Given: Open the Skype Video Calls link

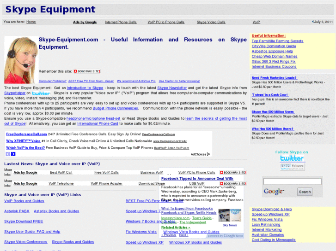Looking at the screenshot, I should click(211, 22).
